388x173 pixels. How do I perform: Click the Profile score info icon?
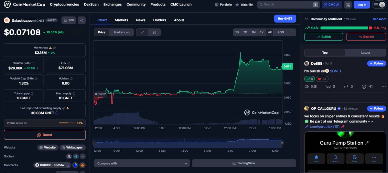point(26,123)
